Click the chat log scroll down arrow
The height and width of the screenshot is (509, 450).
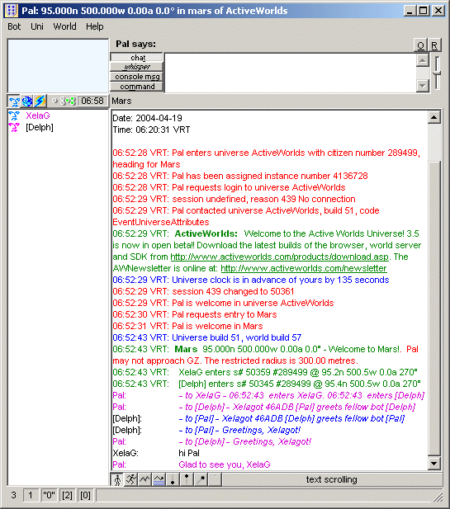click(434, 464)
